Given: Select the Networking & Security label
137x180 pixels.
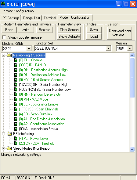Looking at the screenshot, I should tap(29, 55).
